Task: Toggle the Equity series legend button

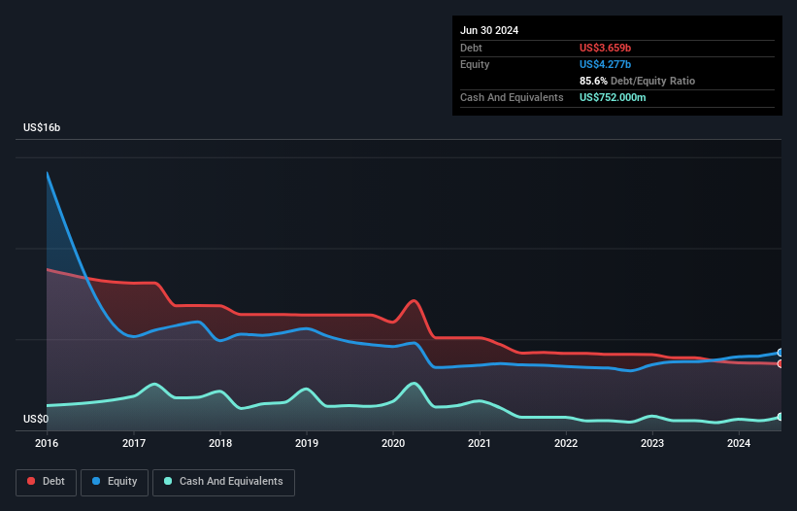Action: [x=115, y=482]
